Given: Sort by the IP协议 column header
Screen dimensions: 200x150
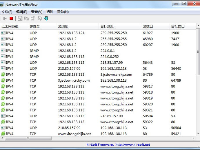Looking at the screenshot, I should 42,27.
